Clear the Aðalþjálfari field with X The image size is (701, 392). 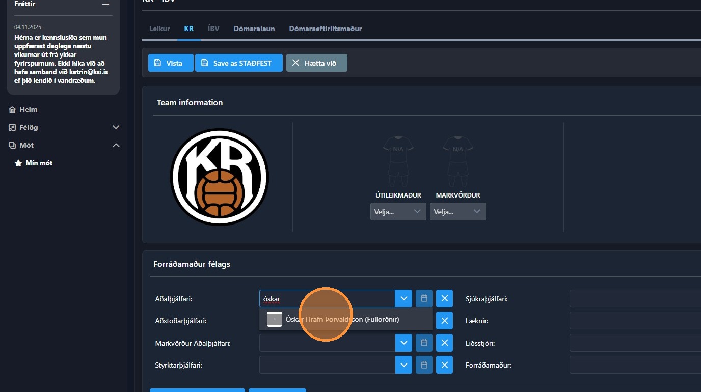coord(444,299)
